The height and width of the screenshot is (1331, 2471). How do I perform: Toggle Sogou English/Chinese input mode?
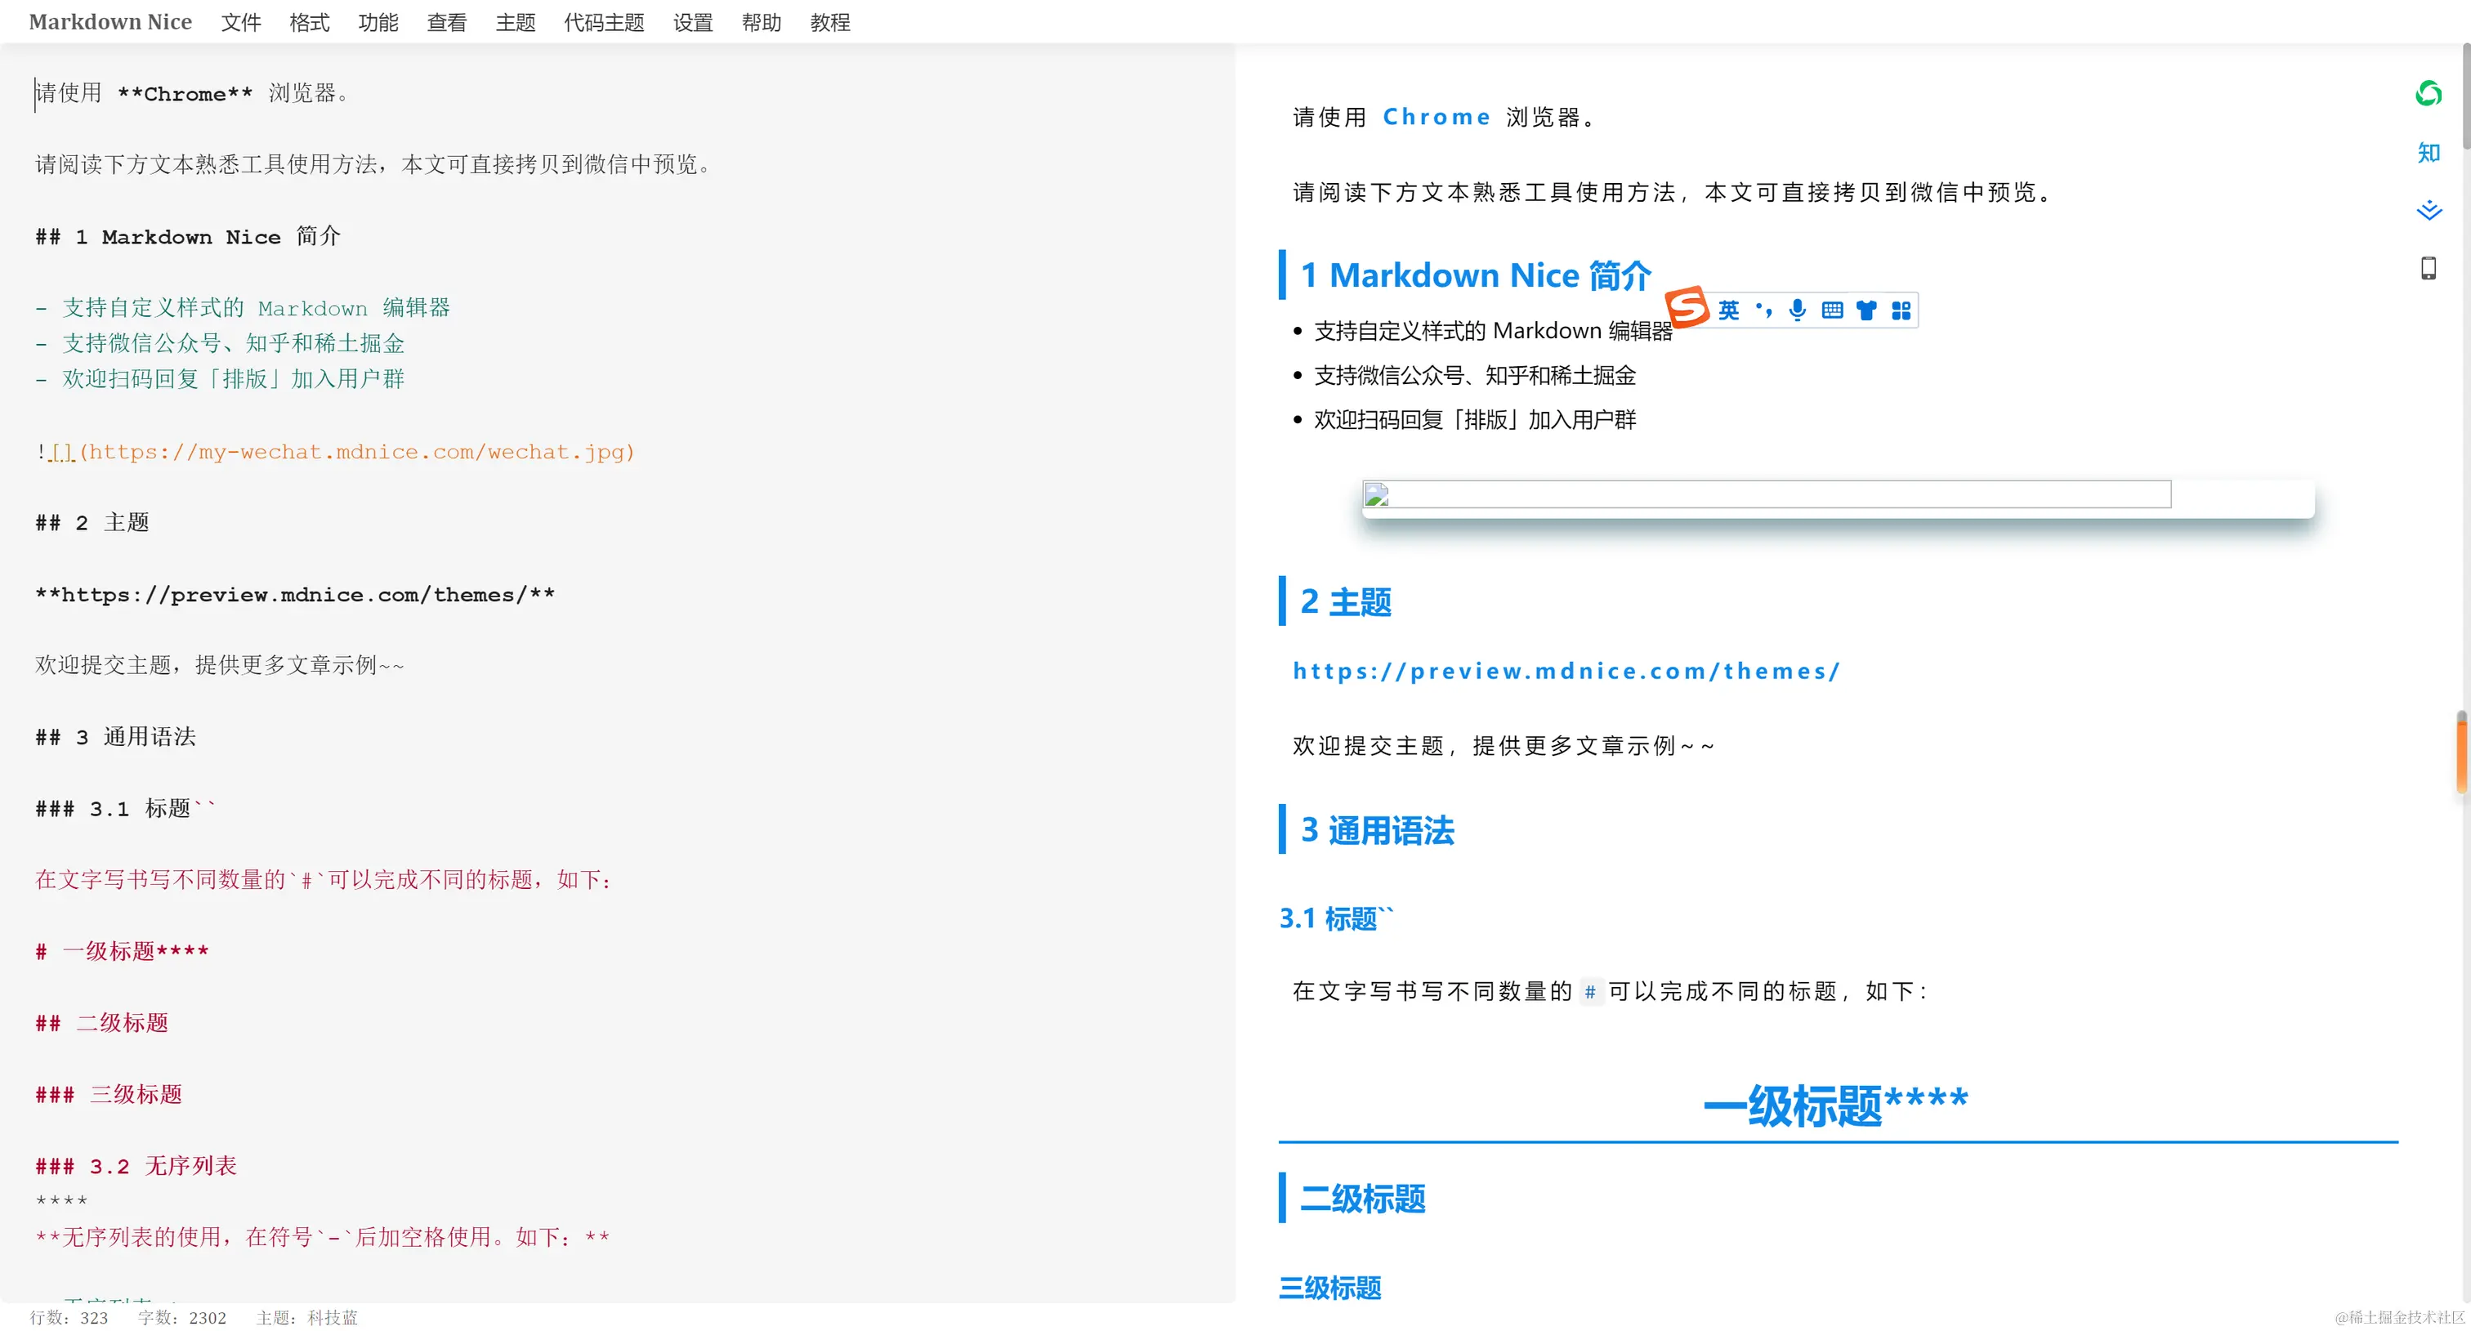point(1728,310)
